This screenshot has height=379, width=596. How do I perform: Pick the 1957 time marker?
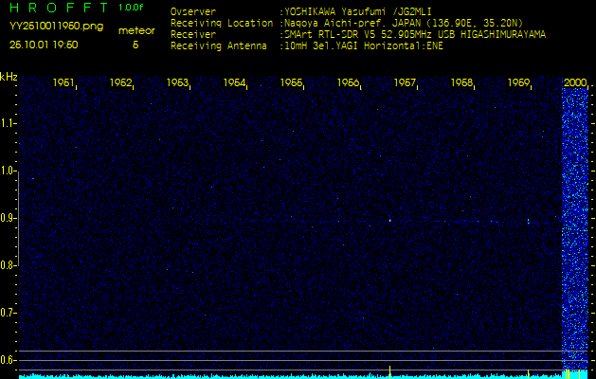coord(406,83)
